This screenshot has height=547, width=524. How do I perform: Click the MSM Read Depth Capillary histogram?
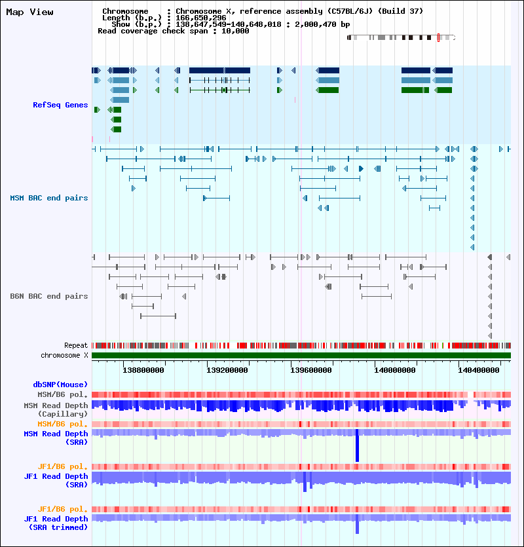coord(301,406)
